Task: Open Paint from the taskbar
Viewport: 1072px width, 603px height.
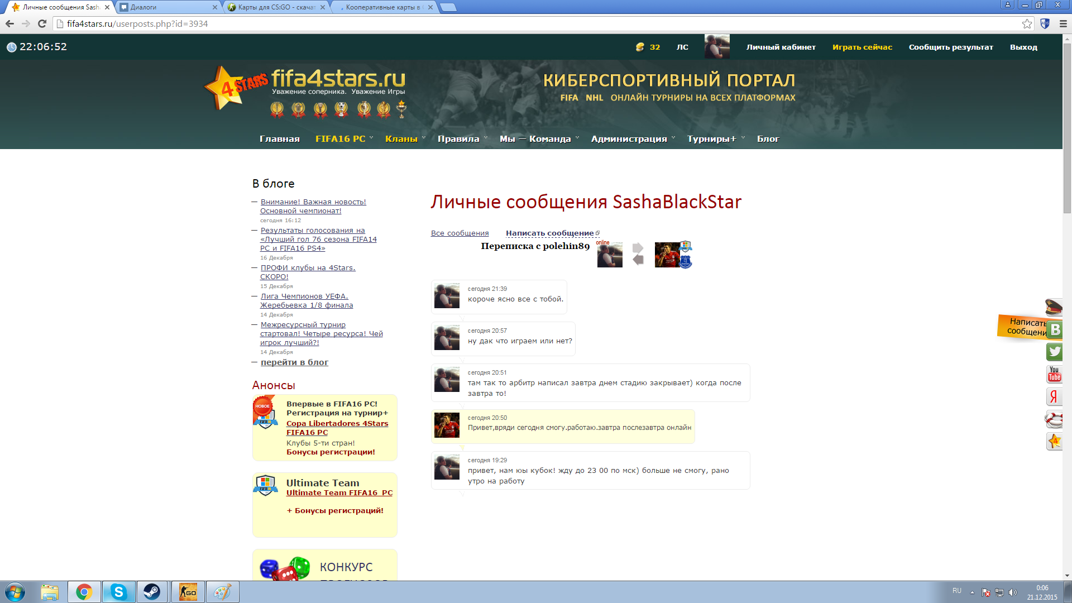Action: point(222,592)
